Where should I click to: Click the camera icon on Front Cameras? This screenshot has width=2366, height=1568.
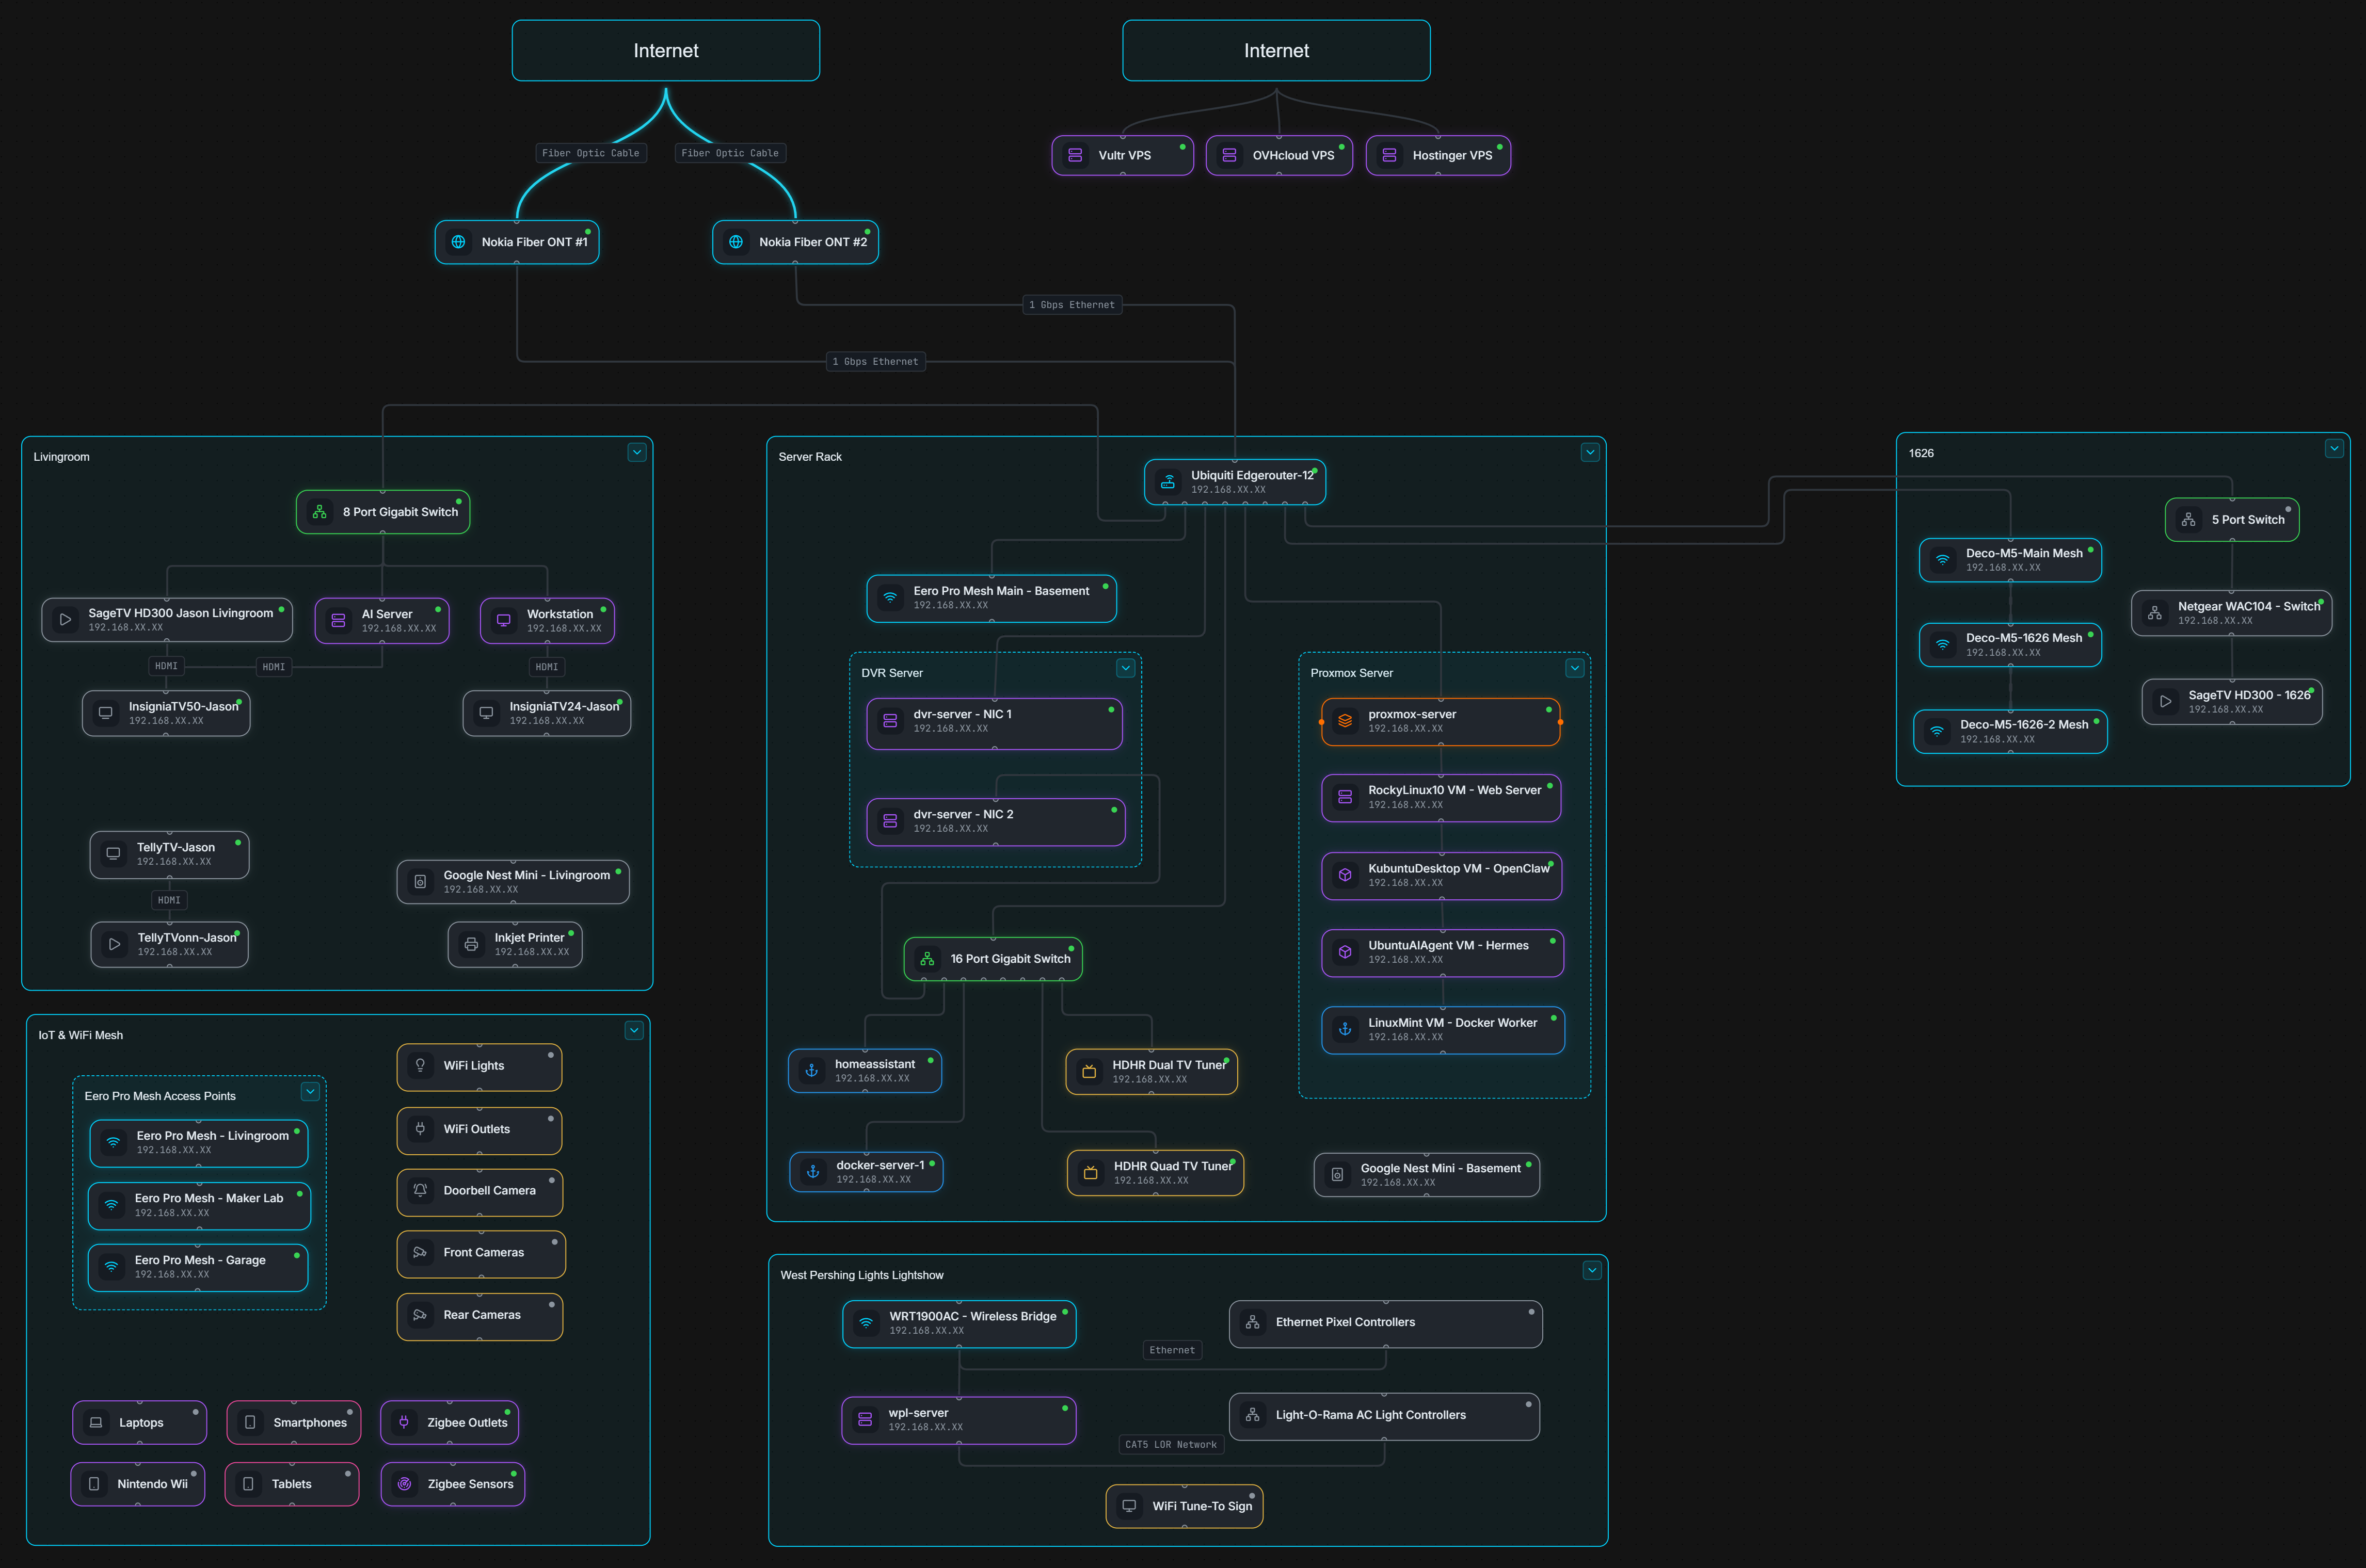[420, 1253]
